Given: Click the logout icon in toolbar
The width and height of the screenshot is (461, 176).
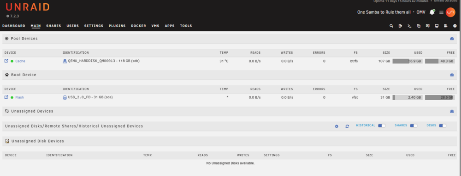Looking at the screenshot, I should tap(400, 26).
